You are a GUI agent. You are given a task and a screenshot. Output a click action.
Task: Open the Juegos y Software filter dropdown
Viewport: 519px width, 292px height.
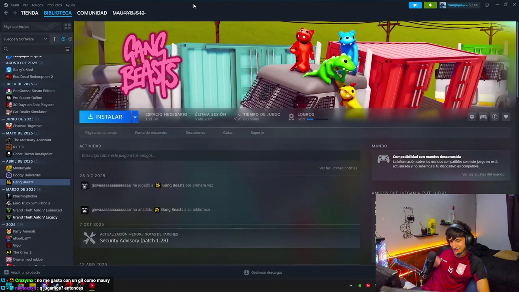coord(25,39)
